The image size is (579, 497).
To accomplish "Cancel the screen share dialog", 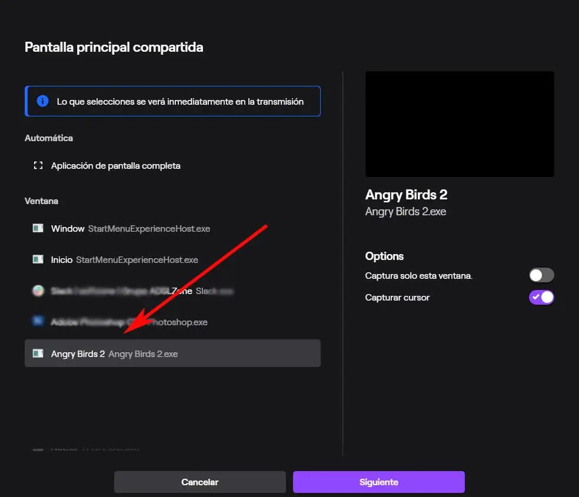I will [x=200, y=482].
